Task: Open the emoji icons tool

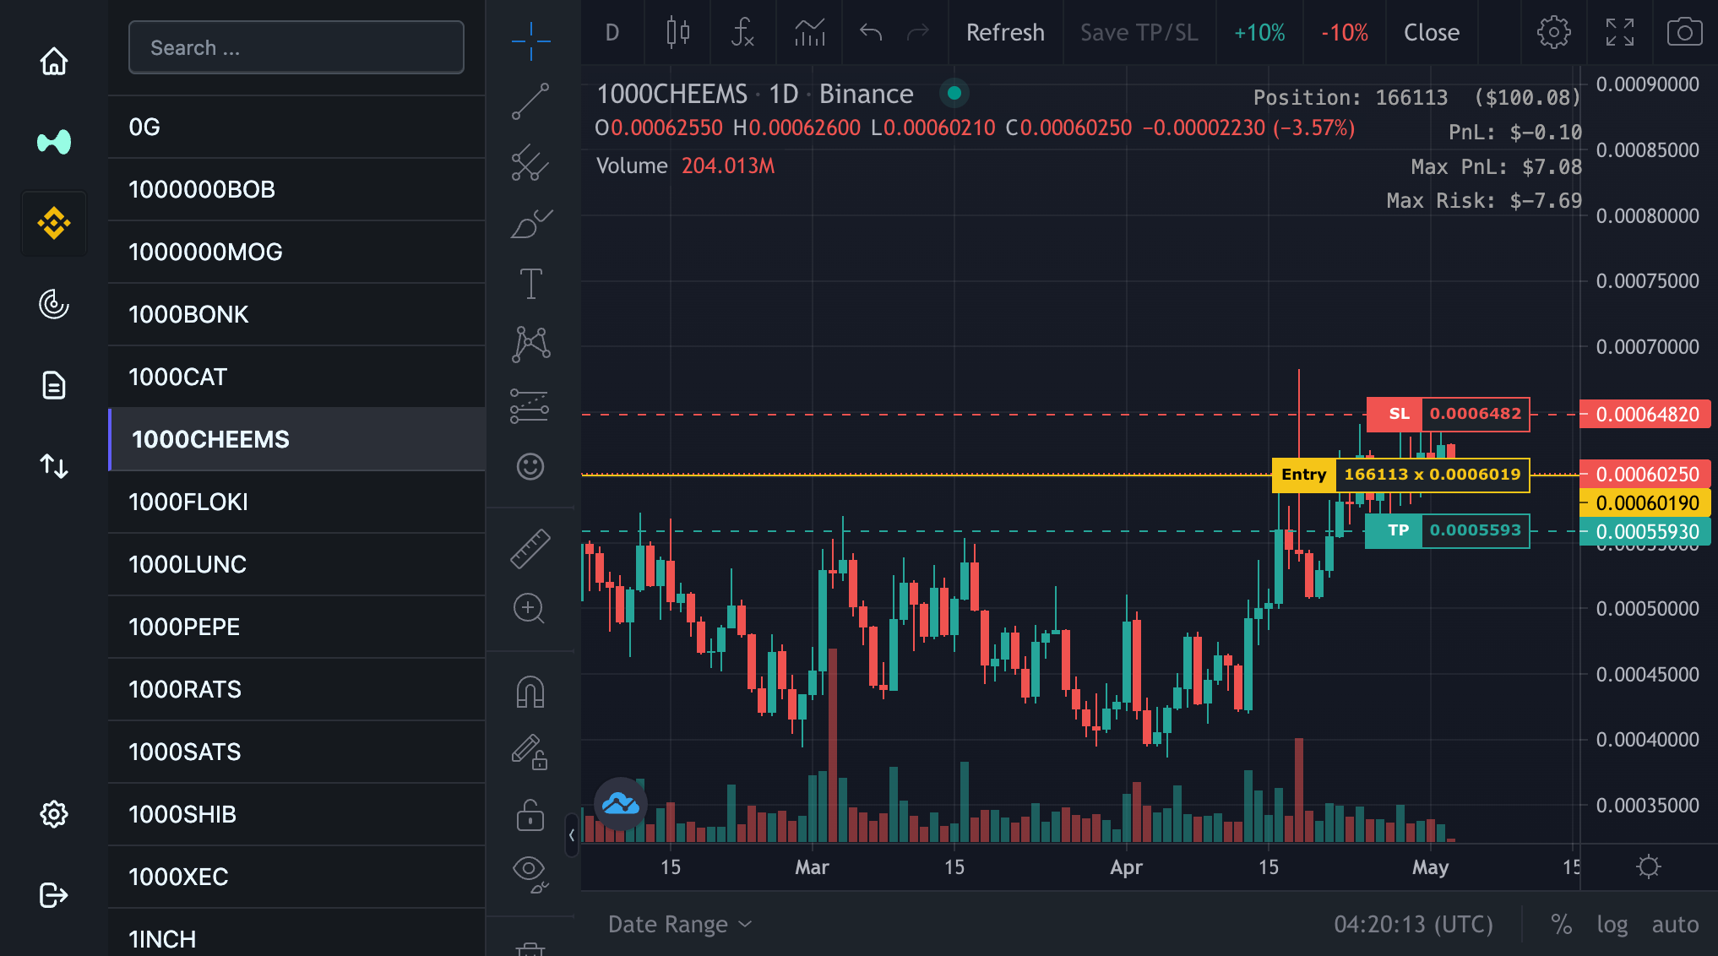Action: pyautogui.click(x=530, y=466)
